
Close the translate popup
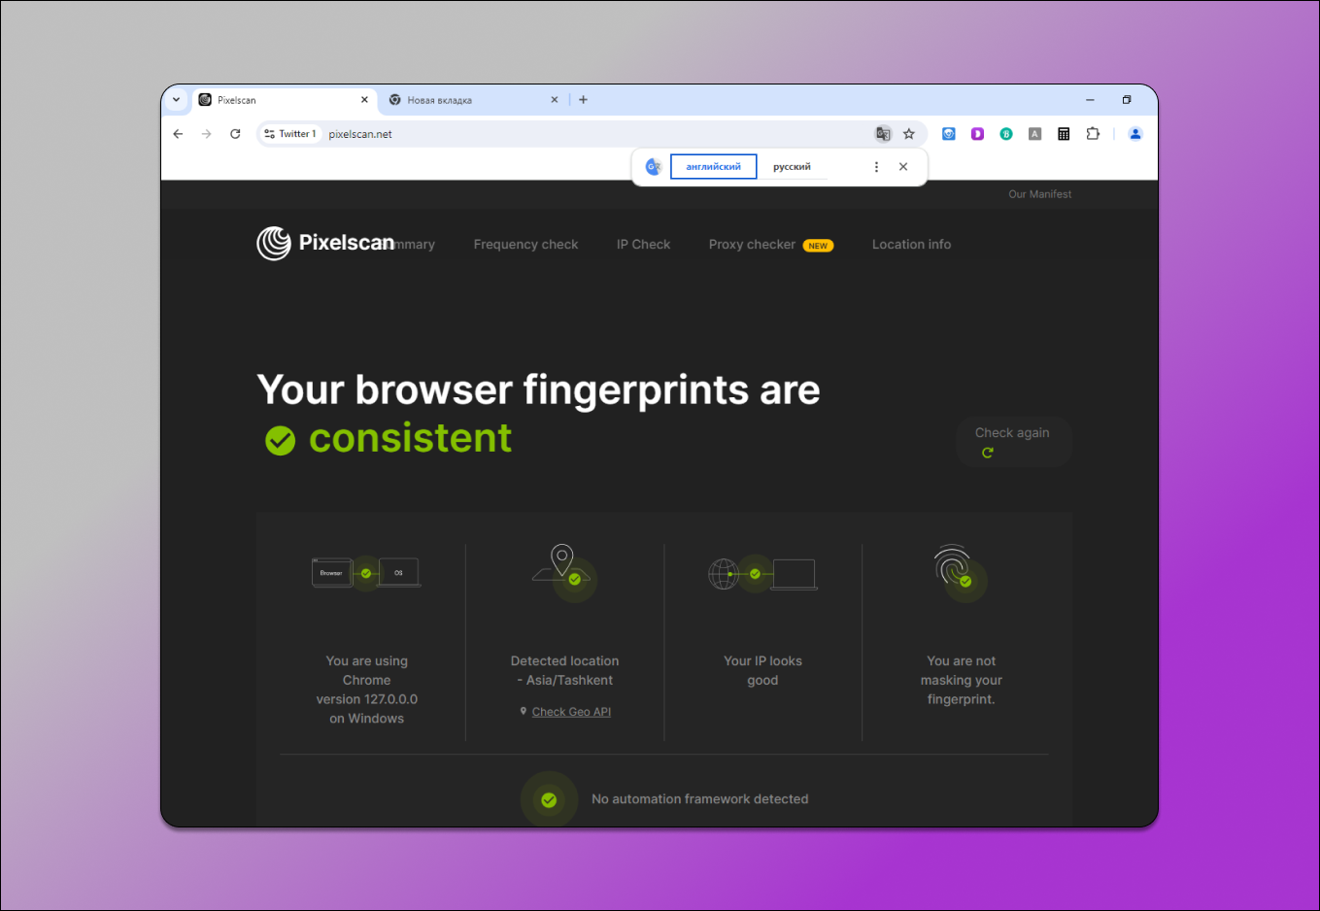(903, 167)
